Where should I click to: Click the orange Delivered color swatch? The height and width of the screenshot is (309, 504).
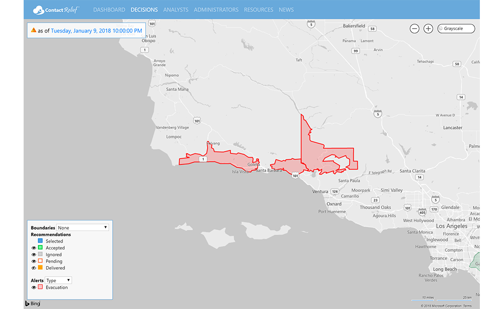coord(40,268)
